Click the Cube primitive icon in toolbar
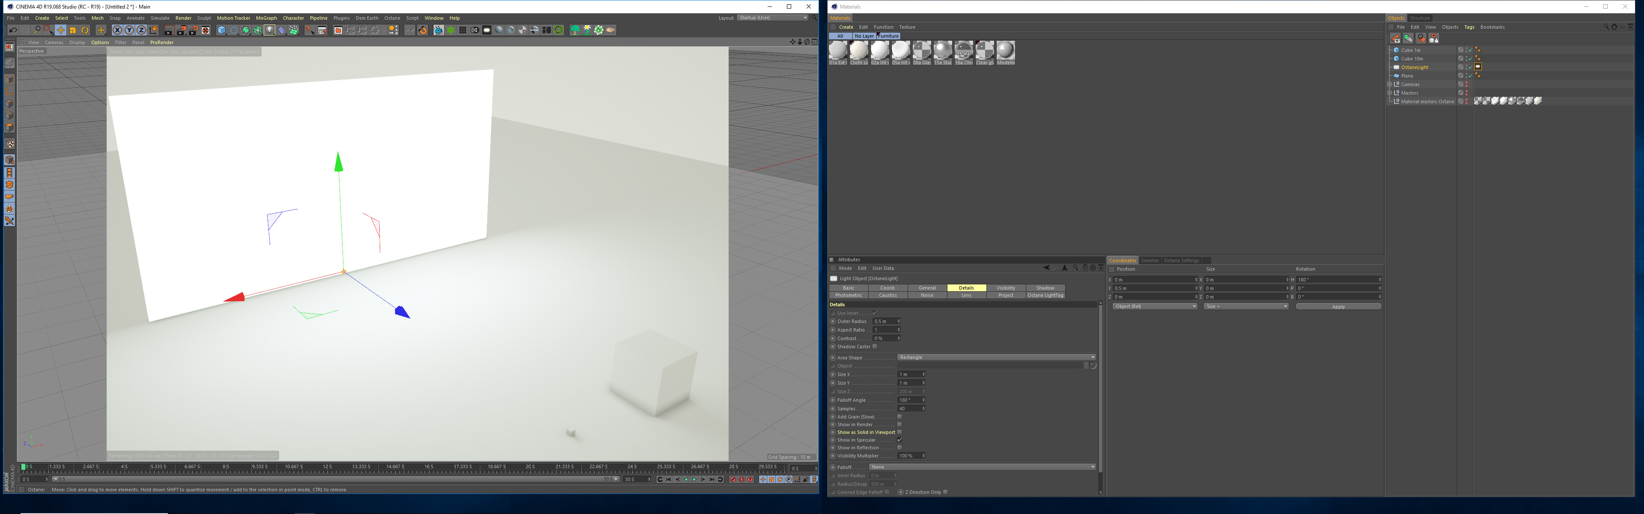 [x=221, y=30]
